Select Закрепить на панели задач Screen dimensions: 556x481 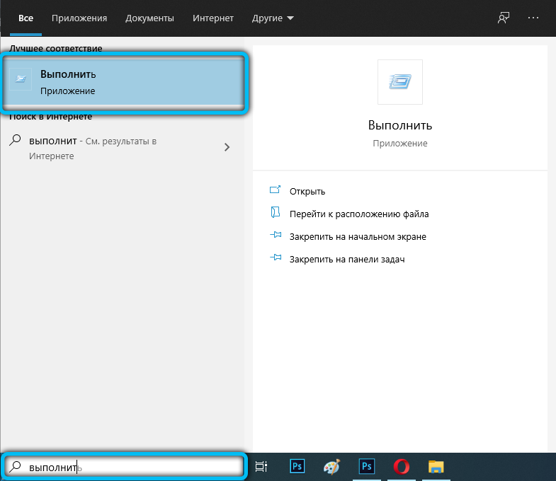coord(346,259)
